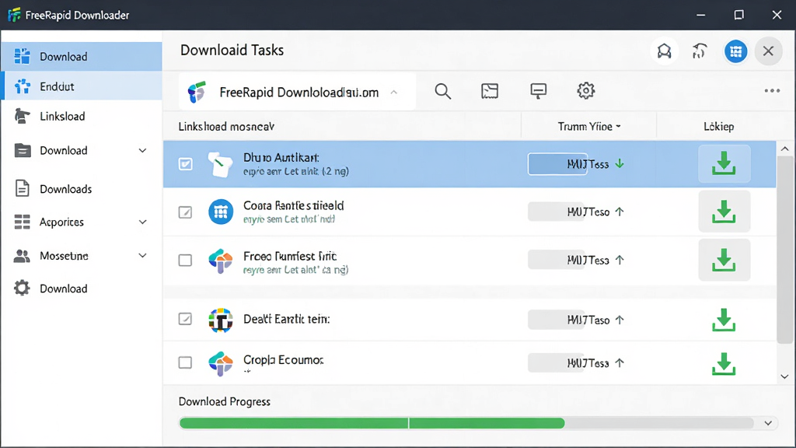Toggle the Dealt Eartic tein checkbox
The image size is (796, 448).
185,319
